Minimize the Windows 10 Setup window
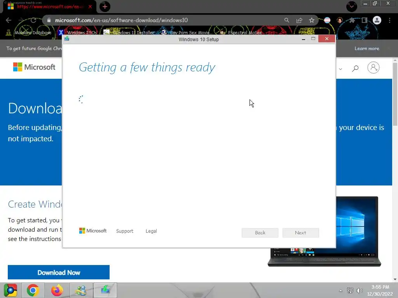The image size is (398, 298). click(x=303, y=39)
